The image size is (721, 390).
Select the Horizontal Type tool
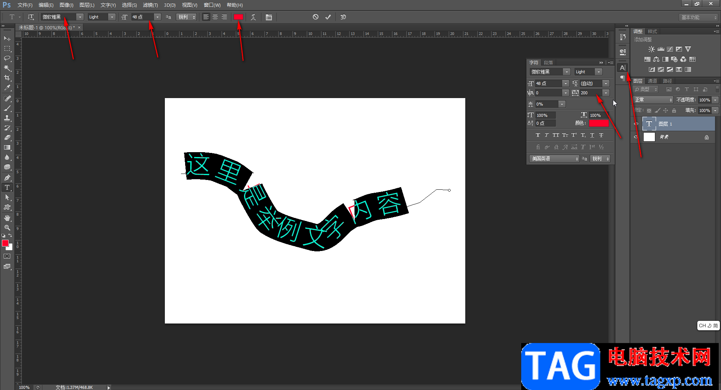[x=7, y=187]
